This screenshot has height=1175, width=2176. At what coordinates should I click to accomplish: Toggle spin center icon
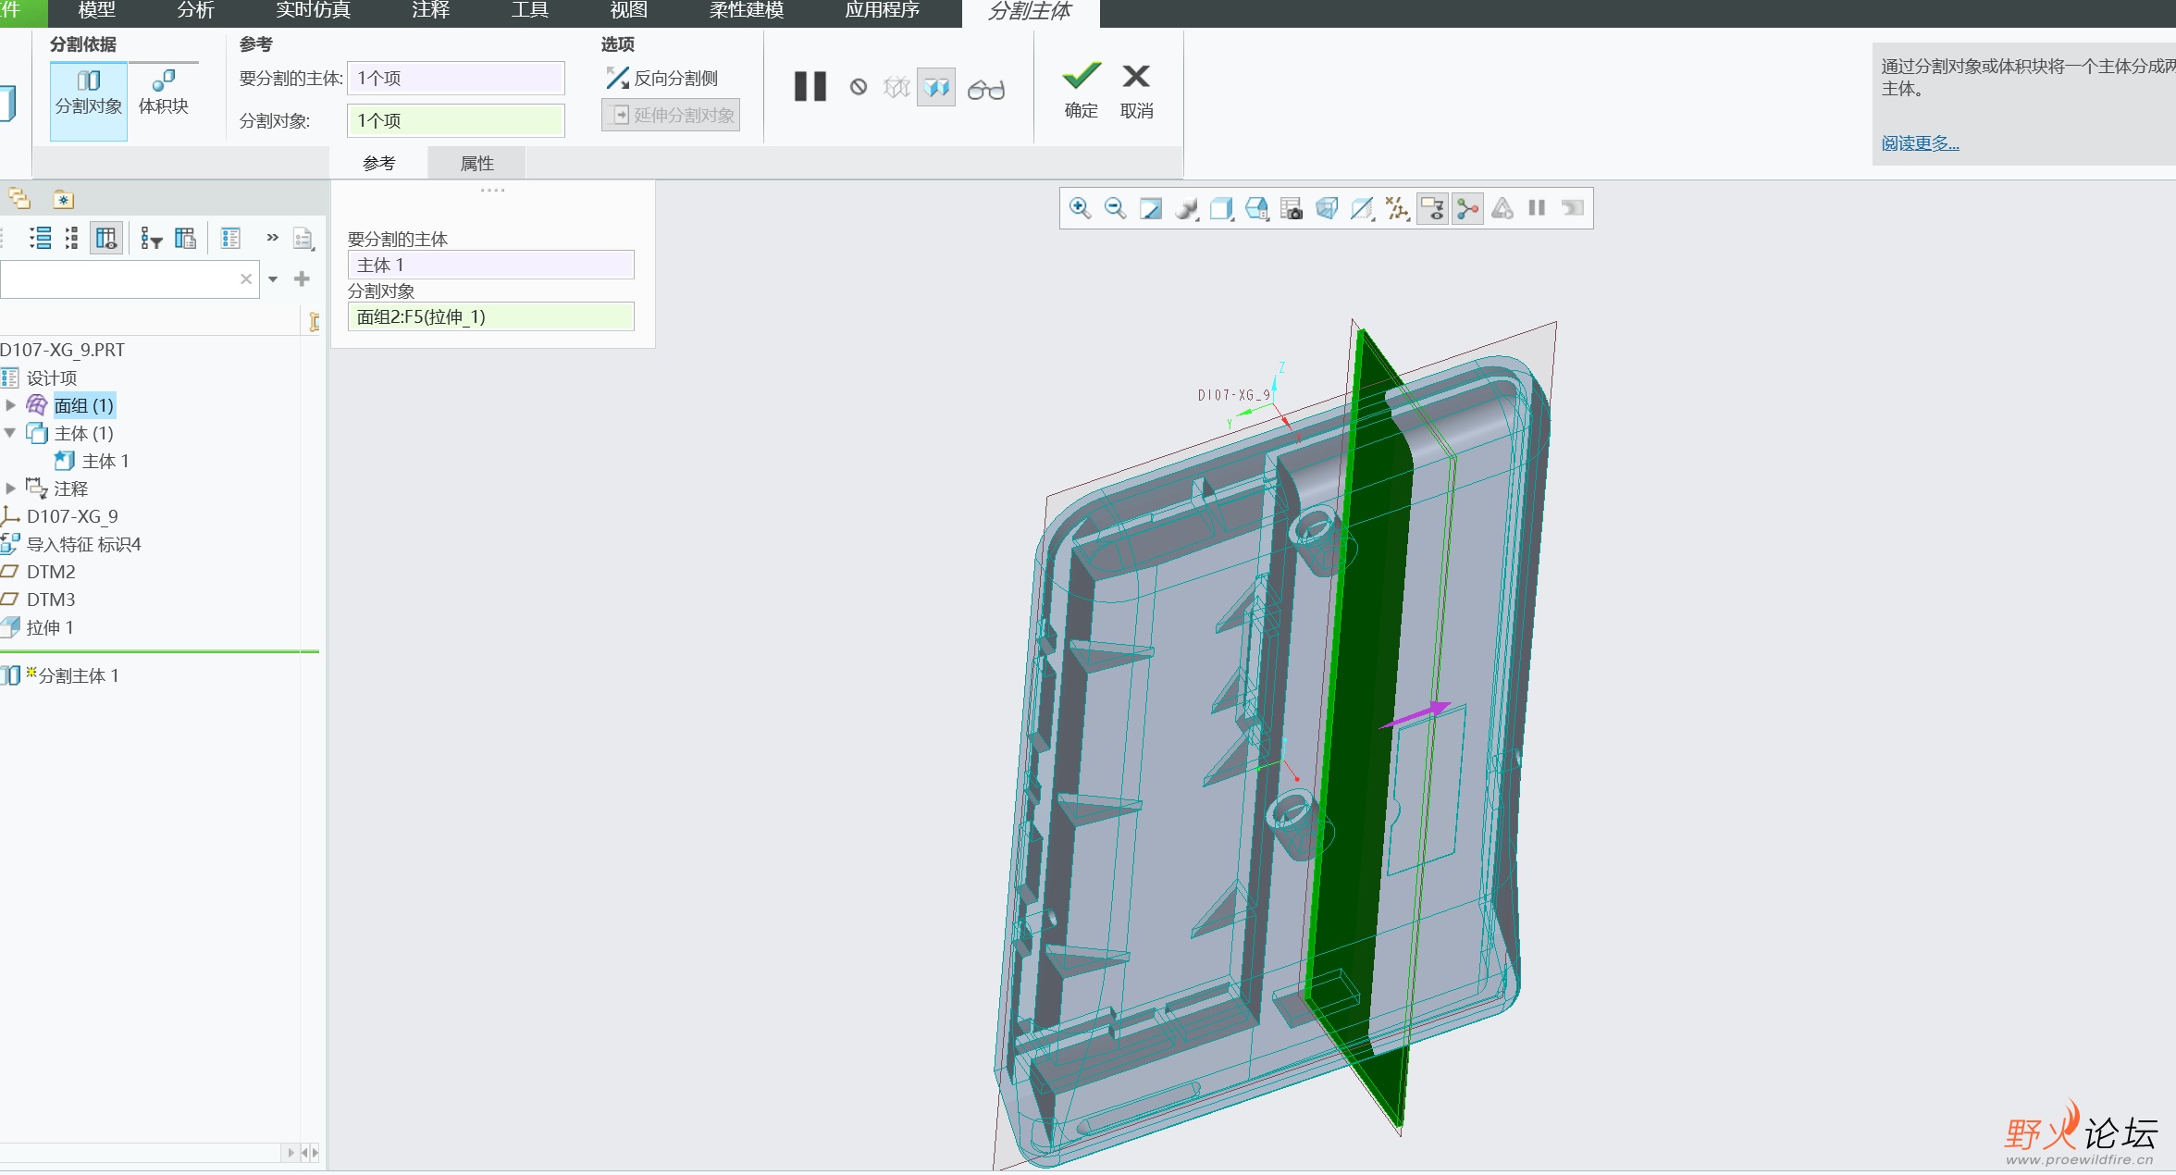point(1468,209)
